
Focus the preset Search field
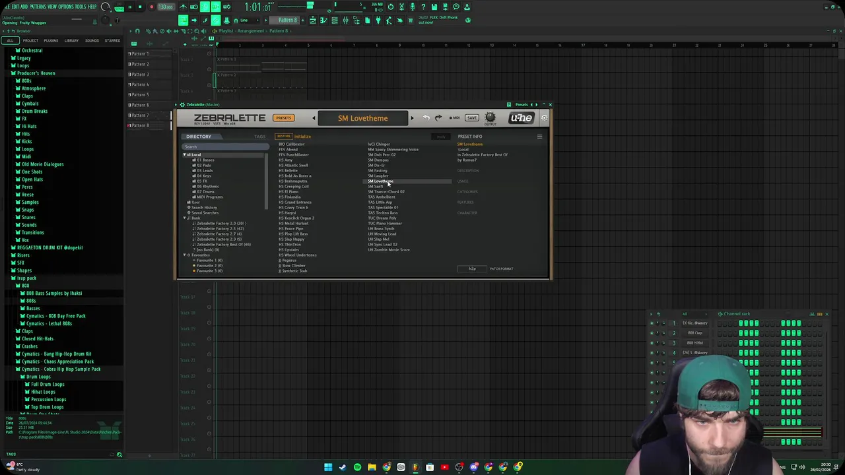[224, 147]
